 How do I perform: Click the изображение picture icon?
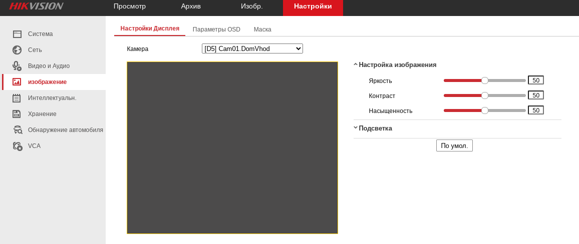(x=17, y=82)
